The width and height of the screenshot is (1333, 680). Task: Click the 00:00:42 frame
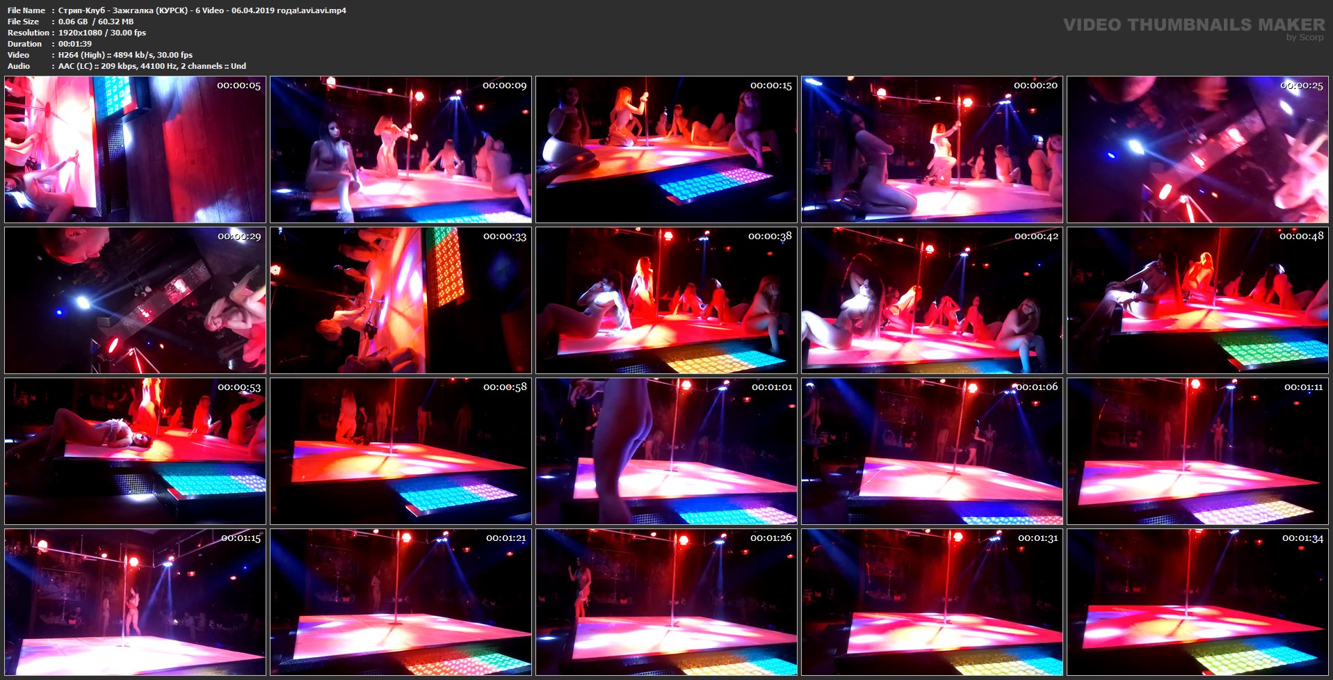(x=932, y=300)
